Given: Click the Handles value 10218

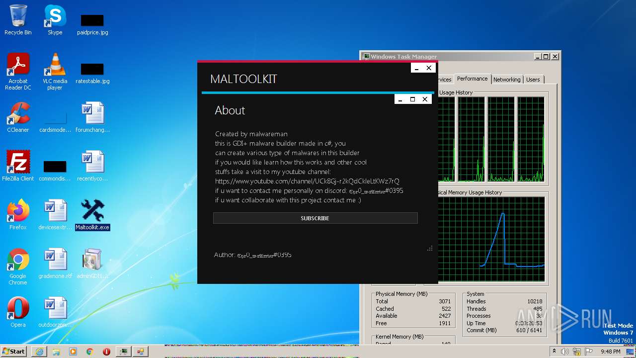Looking at the screenshot, I should tap(535, 301).
